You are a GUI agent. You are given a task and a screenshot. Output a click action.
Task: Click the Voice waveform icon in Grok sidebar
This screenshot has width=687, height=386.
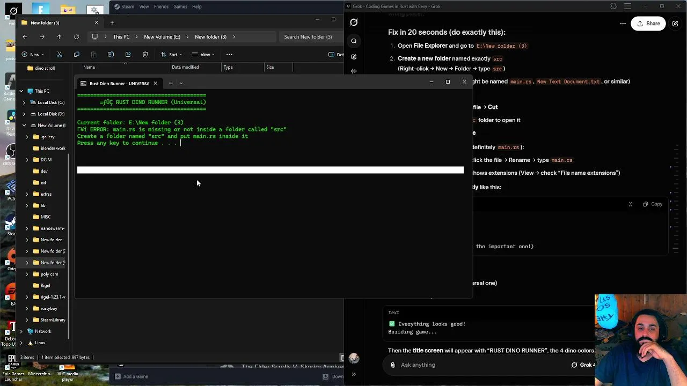pos(354,71)
